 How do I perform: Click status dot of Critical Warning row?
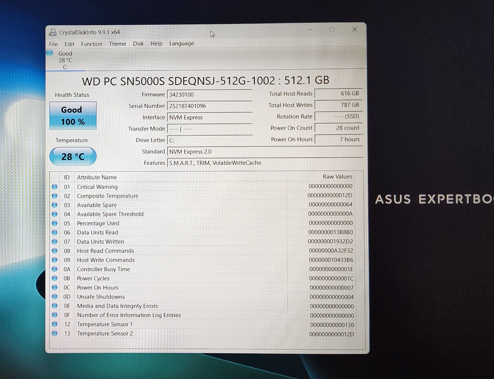click(x=55, y=187)
